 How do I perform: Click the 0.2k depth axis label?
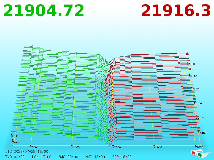pyautogui.click(x=14, y=136)
